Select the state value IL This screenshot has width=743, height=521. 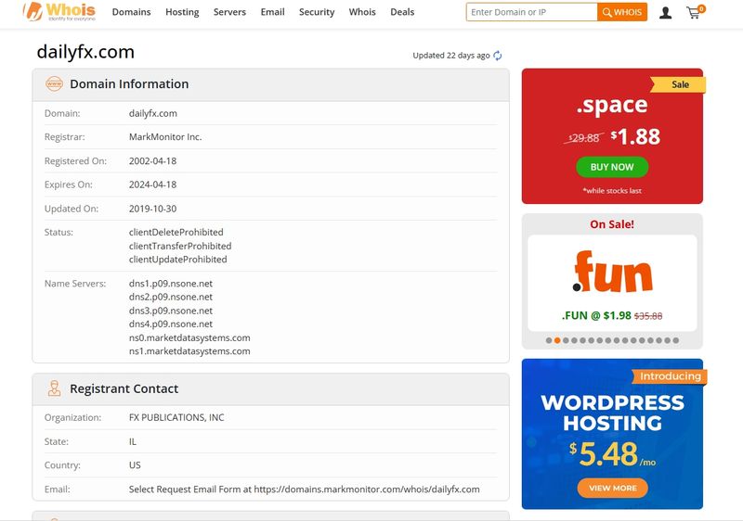point(132,441)
